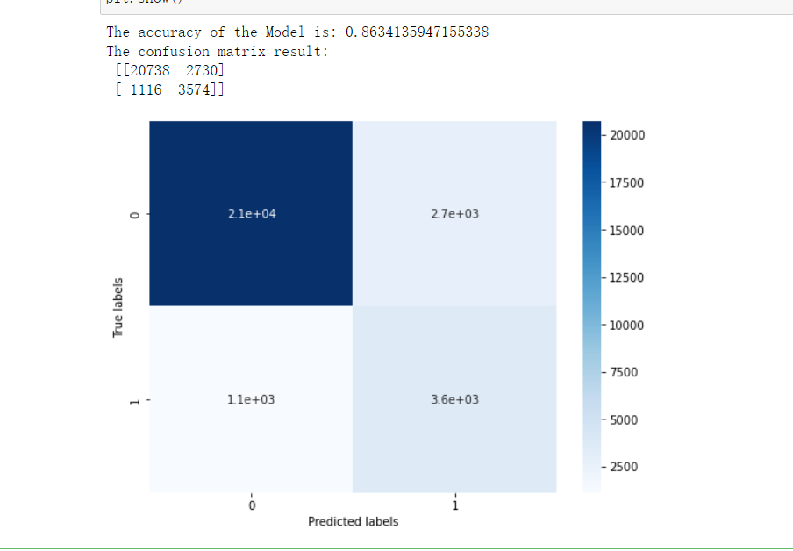
Task: Click the 7500 colorbar tick label
Action: coord(625,372)
